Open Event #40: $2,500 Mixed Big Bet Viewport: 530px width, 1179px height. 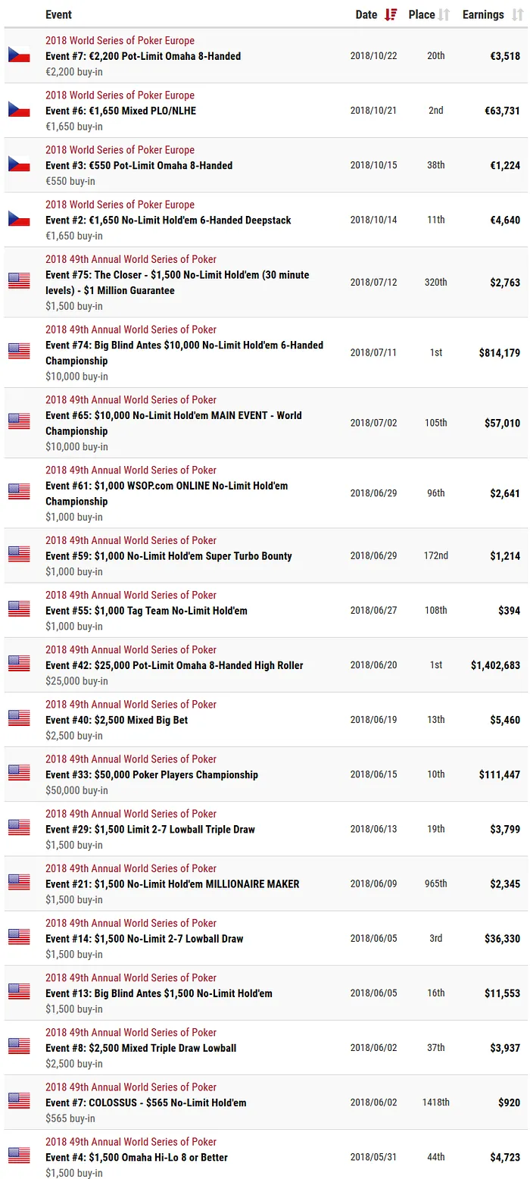(x=117, y=720)
